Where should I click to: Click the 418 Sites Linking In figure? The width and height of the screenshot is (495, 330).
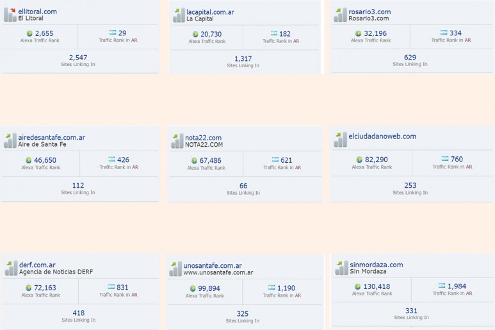pos(79,313)
